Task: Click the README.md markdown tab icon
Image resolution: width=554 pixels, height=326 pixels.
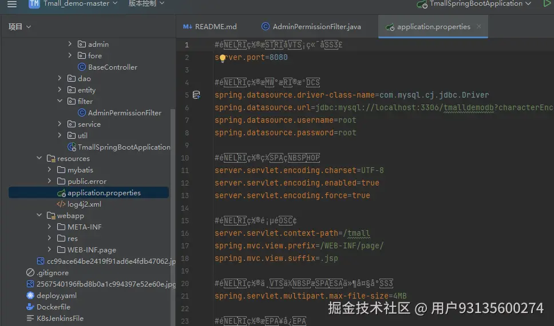Action: pos(188,27)
